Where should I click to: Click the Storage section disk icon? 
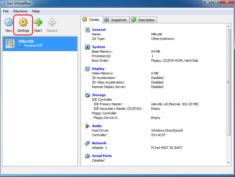[88, 95]
